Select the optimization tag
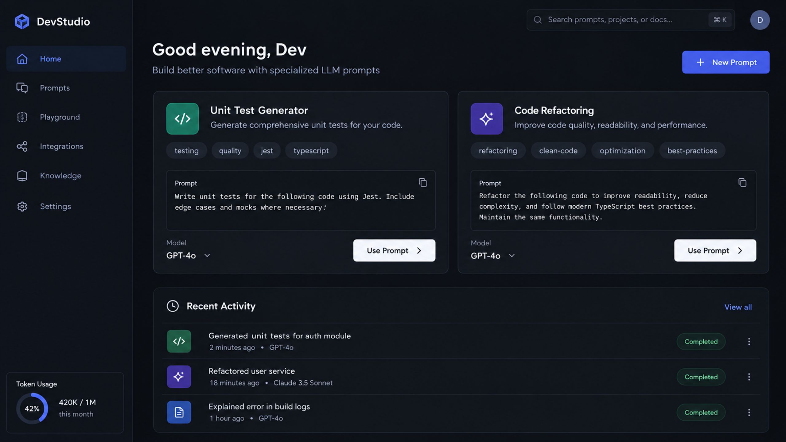The width and height of the screenshot is (786, 442). tap(623, 151)
